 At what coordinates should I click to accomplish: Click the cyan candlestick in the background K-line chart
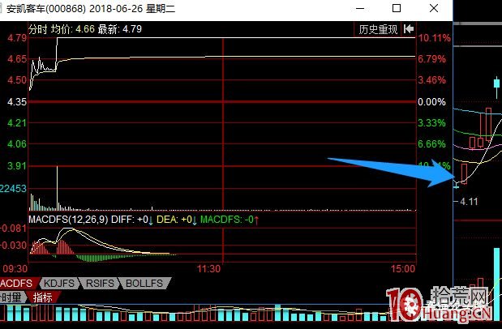pyautogui.click(x=496, y=83)
